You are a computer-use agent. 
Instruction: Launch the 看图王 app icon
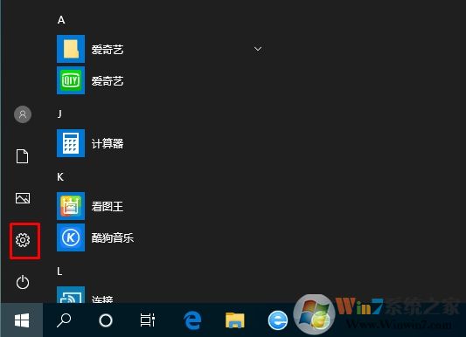click(x=71, y=206)
